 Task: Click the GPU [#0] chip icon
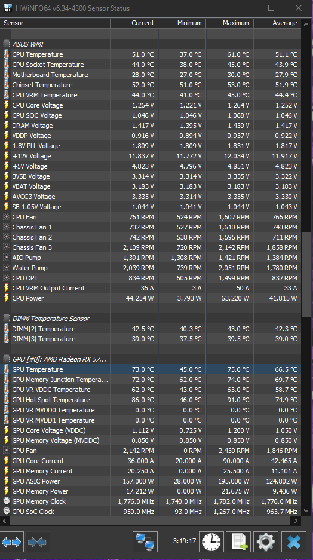pos(7,359)
